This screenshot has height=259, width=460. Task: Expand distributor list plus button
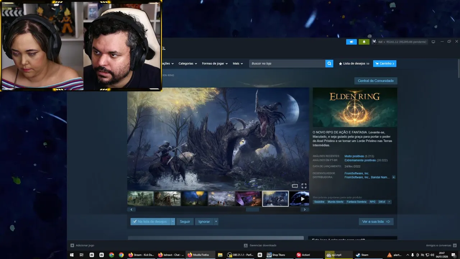pos(394,177)
